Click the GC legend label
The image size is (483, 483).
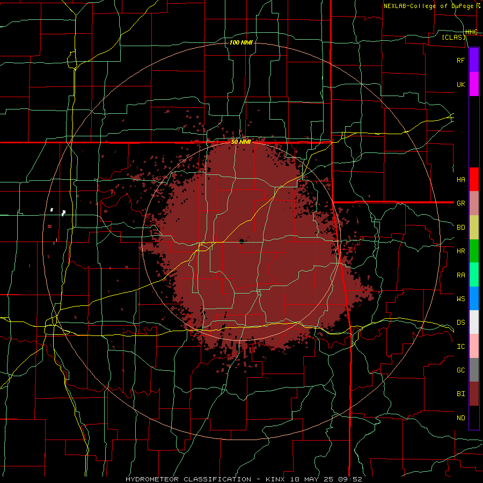pos(460,370)
